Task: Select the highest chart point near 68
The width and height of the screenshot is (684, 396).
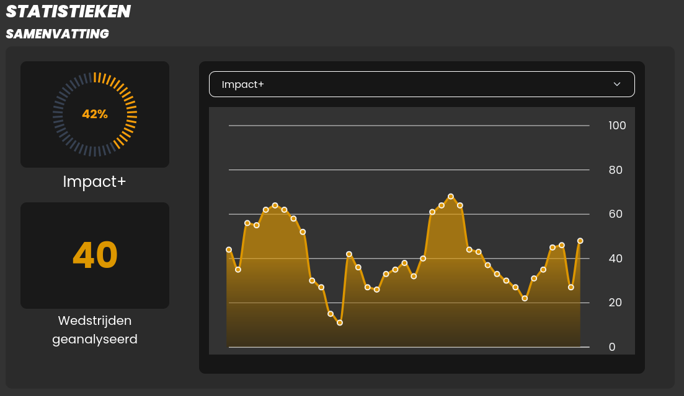Action: pos(451,196)
